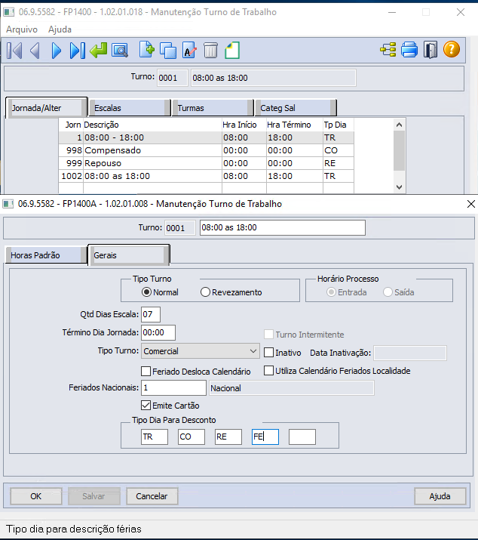Uncheck Emite Cartão checkbox
The height and width of the screenshot is (540, 478).
146,406
